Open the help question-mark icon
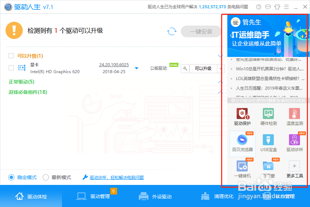Viewport: 310px width, 207px height. pyautogui.click(x=259, y=7)
